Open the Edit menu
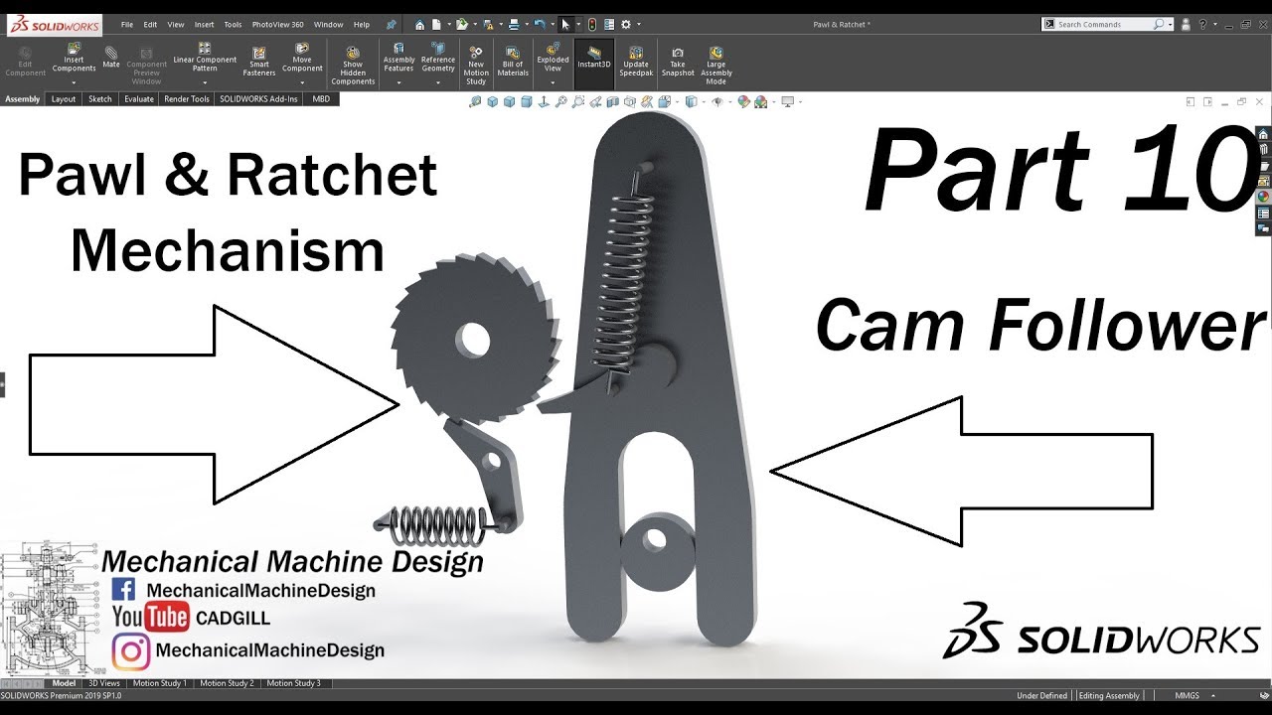Viewport: 1272px width, 715px height. pyautogui.click(x=150, y=24)
